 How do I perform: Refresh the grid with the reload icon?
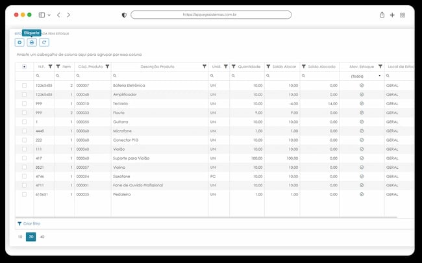[x=44, y=42]
